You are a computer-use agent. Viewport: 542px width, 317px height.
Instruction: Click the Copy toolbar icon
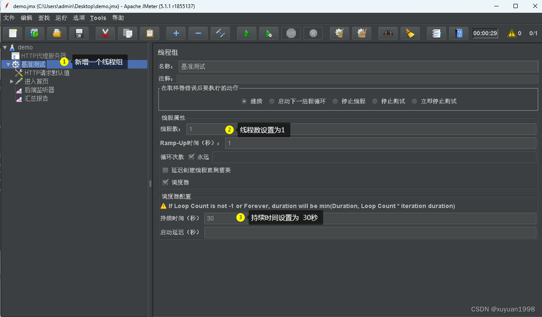[x=127, y=33]
